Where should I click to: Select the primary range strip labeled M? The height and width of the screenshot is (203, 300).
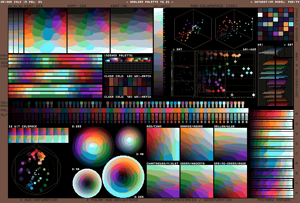click(272, 193)
